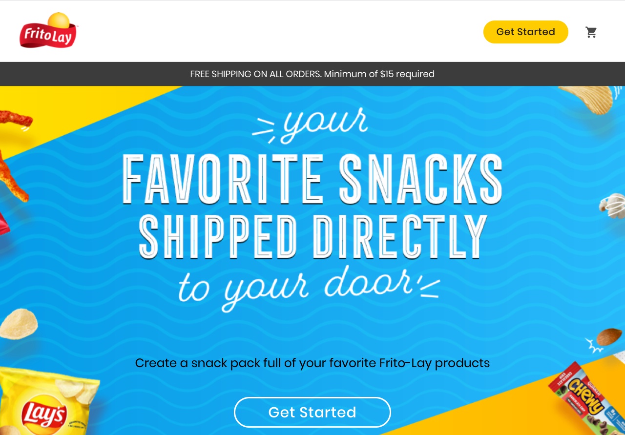Click the white drizzled popcorn piece
Image resolution: width=625 pixels, height=435 pixels.
click(613, 205)
